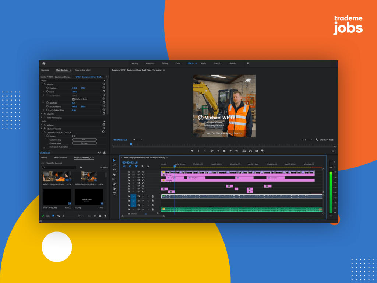
Task: Add marker in Timeline panel
Action: click(142, 166)
